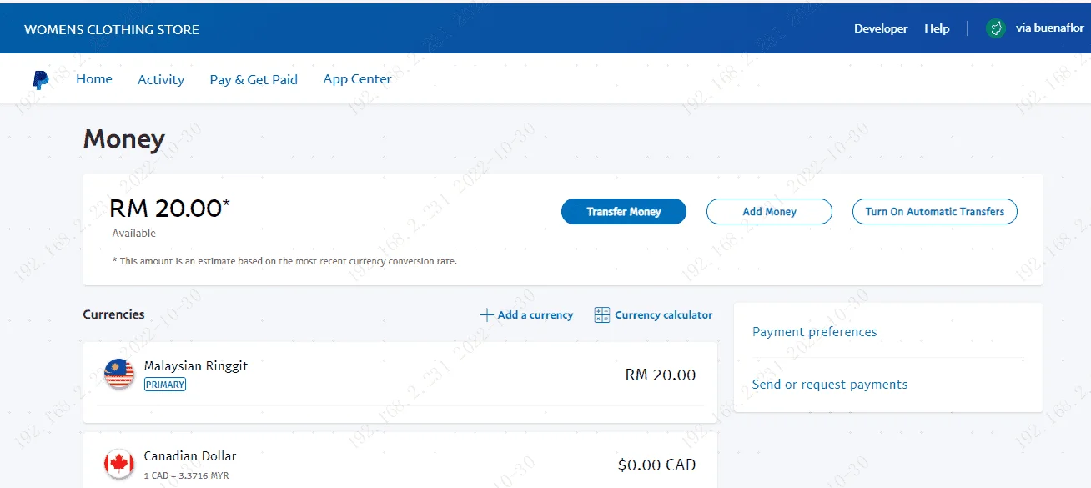1091x488 pixels.
Task: Open Payment preferences
Action: (815, 332)
